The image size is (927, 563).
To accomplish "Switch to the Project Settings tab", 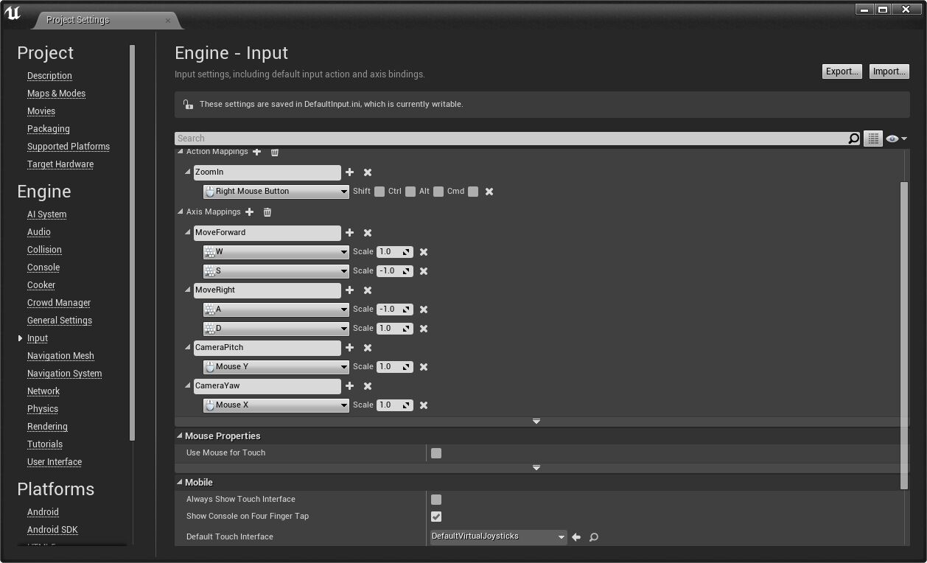I will 77,20.
